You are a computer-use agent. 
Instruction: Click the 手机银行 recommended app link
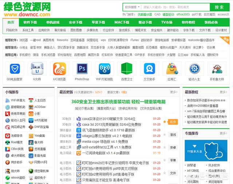[x=25, y=55]
